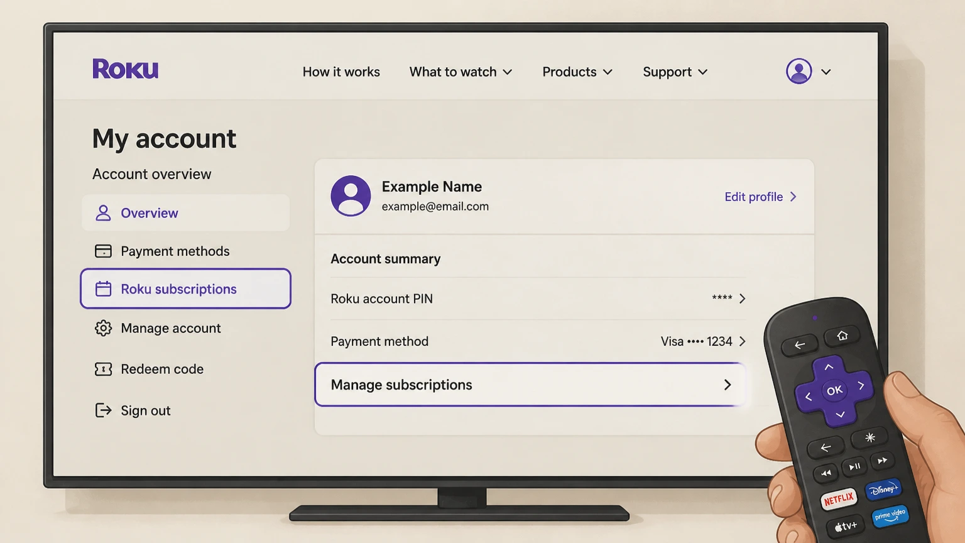The image size is (965, 543).
Task: Click the Netflix button on the remote
Action: point(839,500)
